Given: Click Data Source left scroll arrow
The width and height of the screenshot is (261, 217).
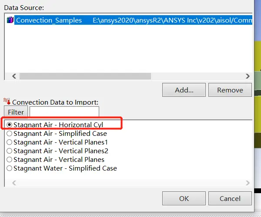Looking at the screenshot, I should [x=14, y=76].
